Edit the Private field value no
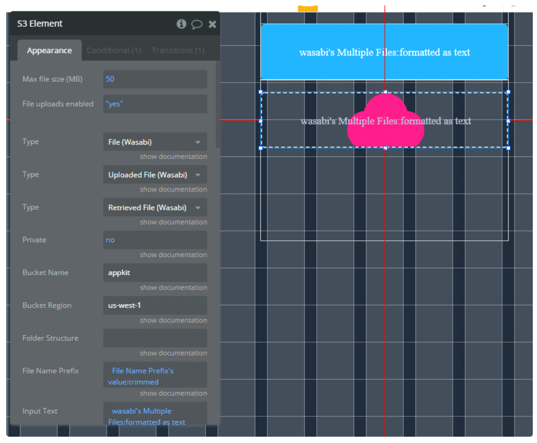This screenshot has height=443, width=537. point(155,240)
